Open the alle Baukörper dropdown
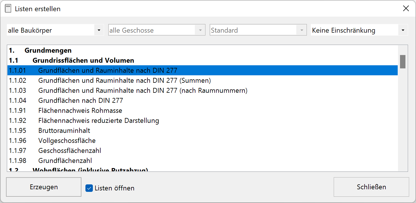416x203 pixels. tap(55, 30)
